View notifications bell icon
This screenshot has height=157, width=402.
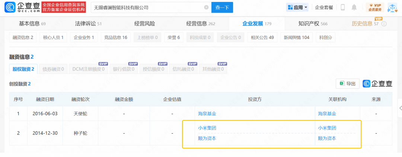(354, 7)
